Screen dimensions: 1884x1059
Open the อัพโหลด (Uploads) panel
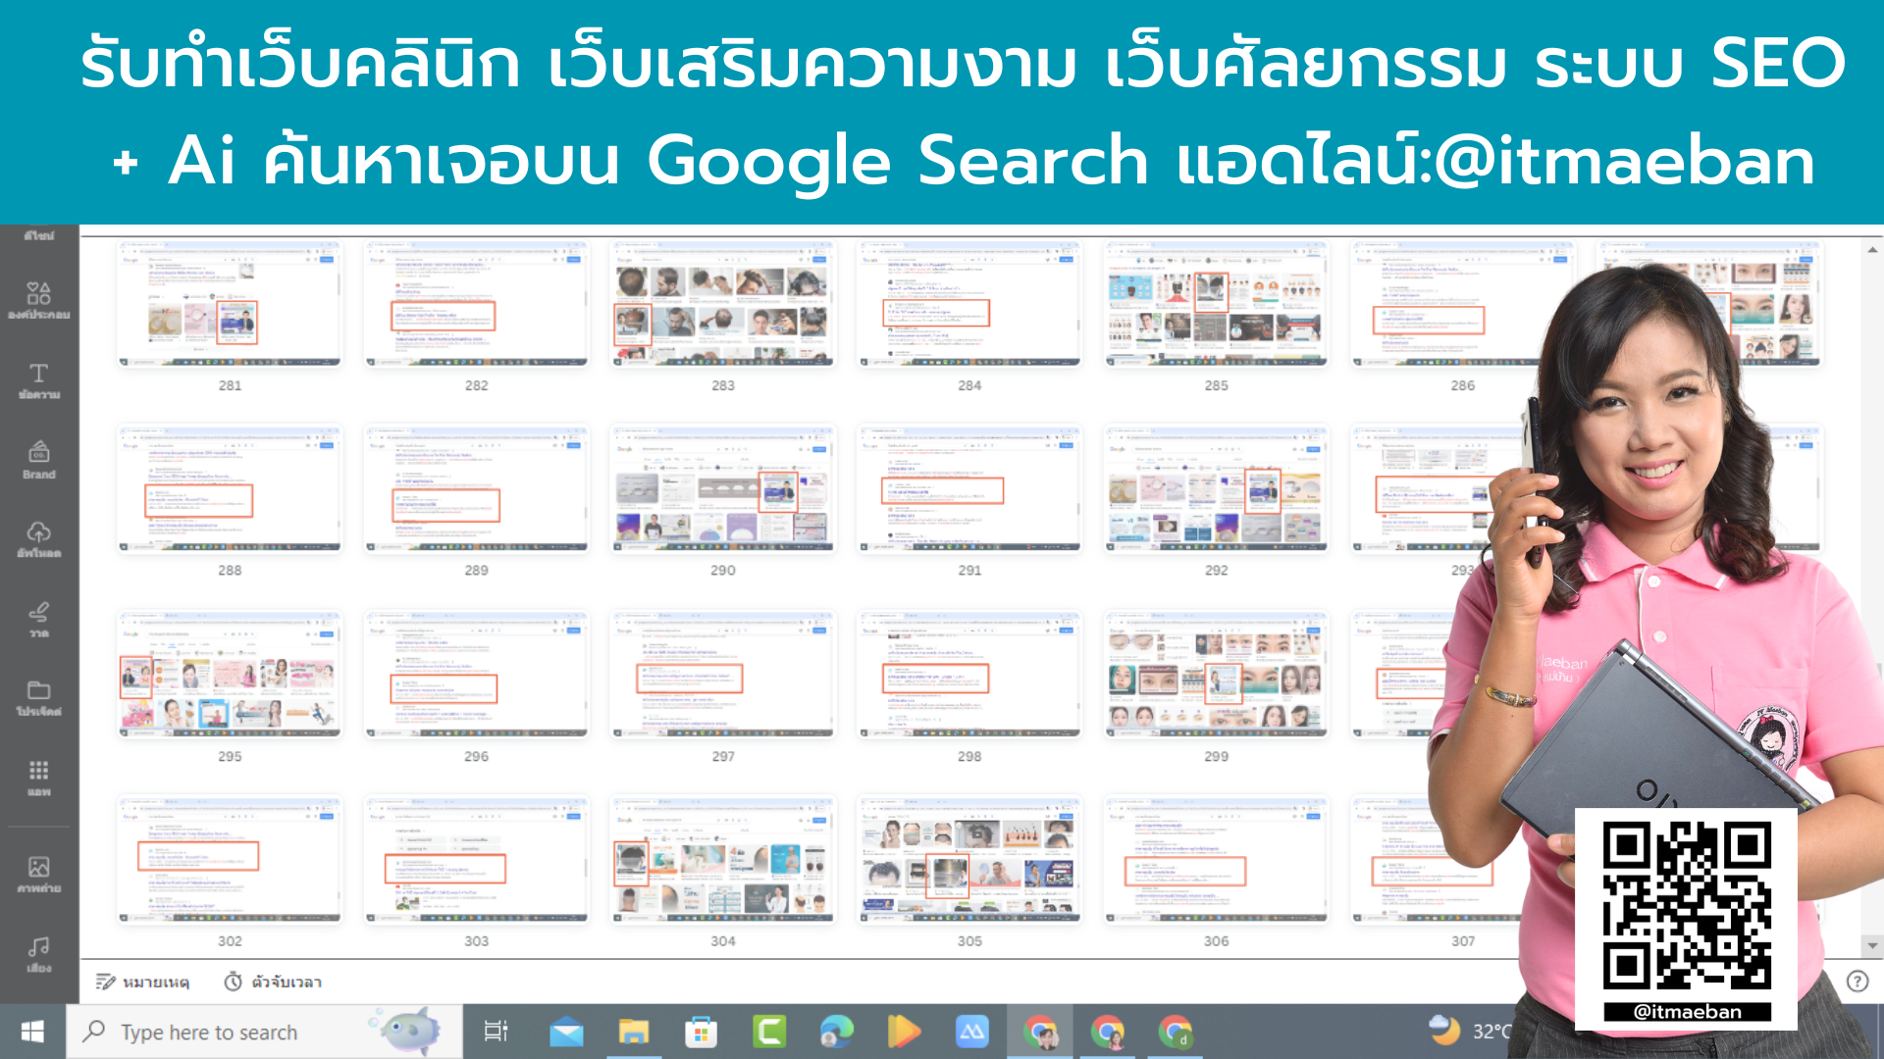37,537
